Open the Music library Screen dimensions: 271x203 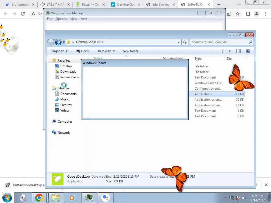pyautogui.click(x=65, y=99)
